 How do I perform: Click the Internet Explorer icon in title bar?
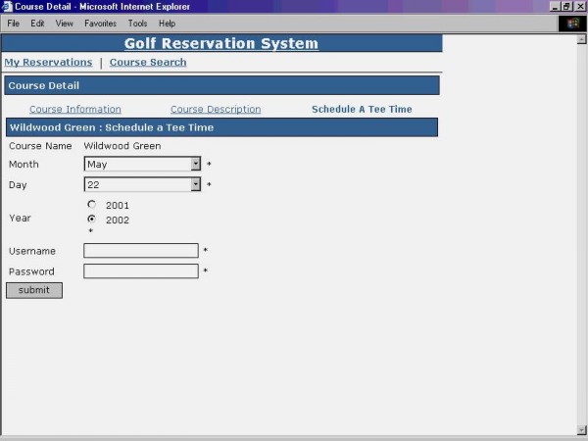tap(7, 7)
